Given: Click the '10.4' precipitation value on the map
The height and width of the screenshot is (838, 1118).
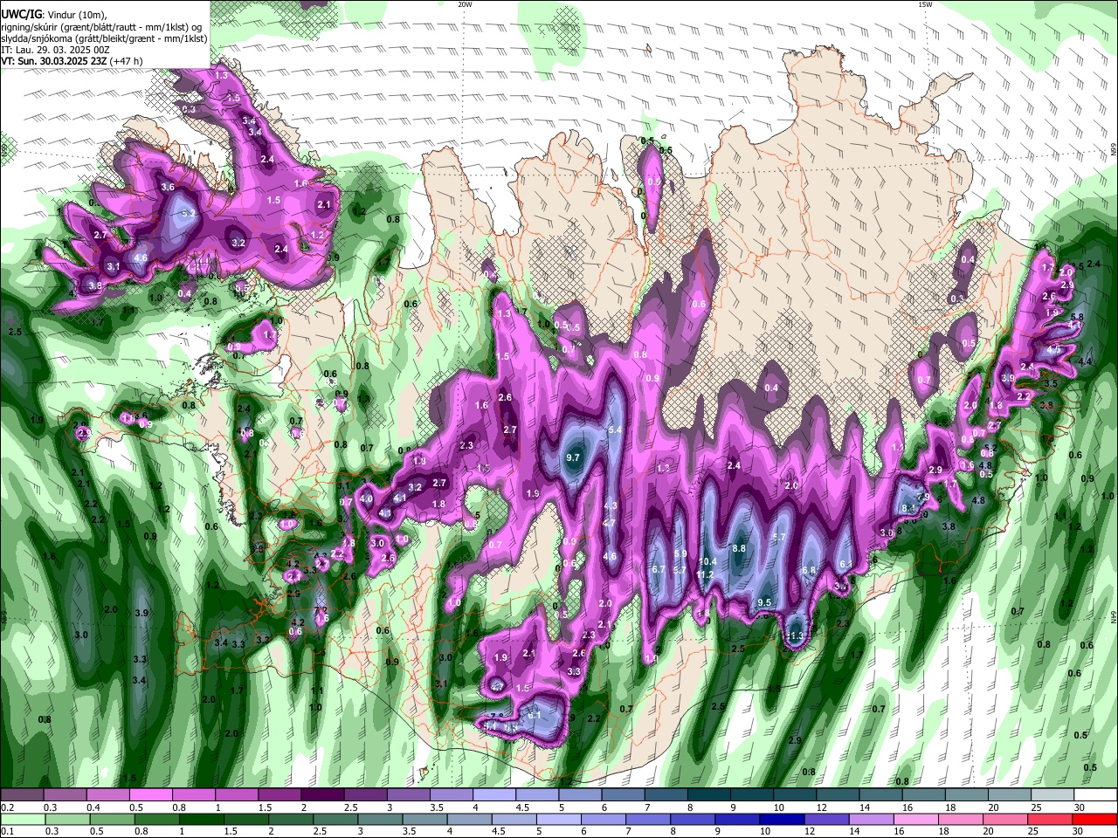Looking at the screenshot, I should [x=707, y=562].
